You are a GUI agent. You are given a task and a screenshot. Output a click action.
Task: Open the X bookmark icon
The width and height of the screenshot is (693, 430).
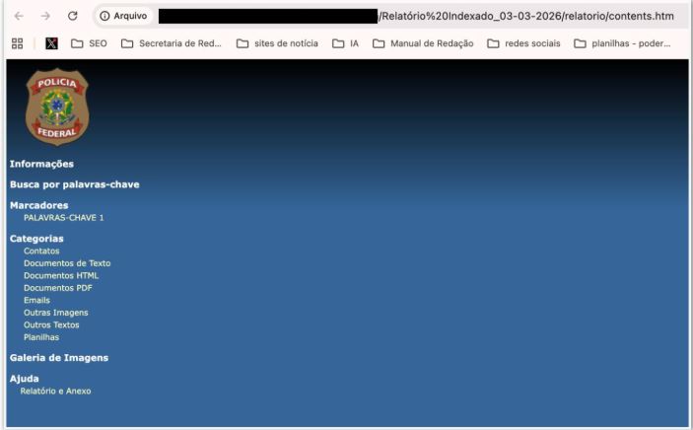click(x=51, y=43)
